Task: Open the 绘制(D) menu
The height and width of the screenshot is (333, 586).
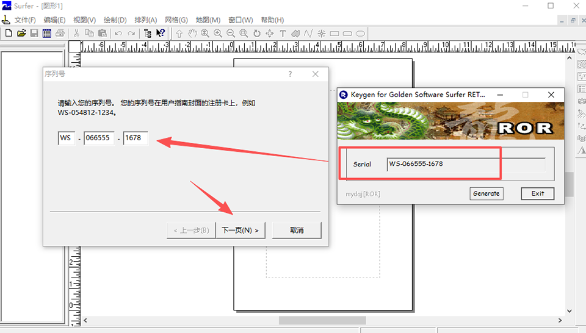Action: [x=115, y=20]
